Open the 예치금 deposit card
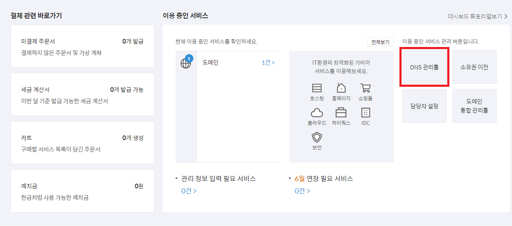 coord(83,191)
